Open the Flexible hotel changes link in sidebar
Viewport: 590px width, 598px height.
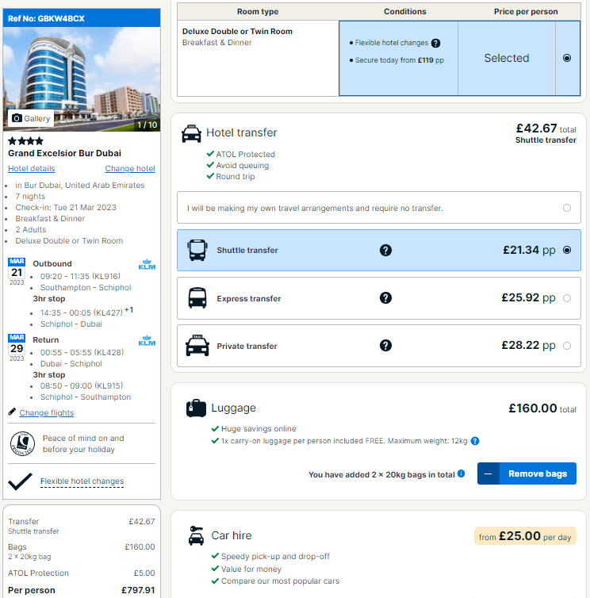point(82,481)
